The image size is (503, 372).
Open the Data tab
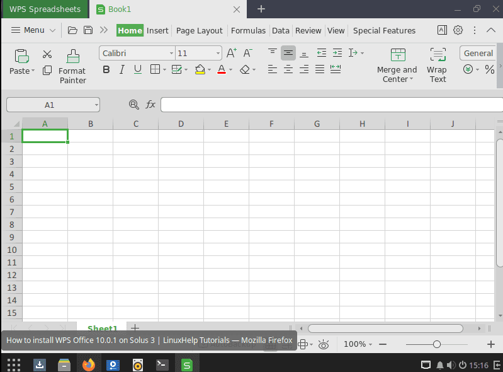[x=281, y=30]
